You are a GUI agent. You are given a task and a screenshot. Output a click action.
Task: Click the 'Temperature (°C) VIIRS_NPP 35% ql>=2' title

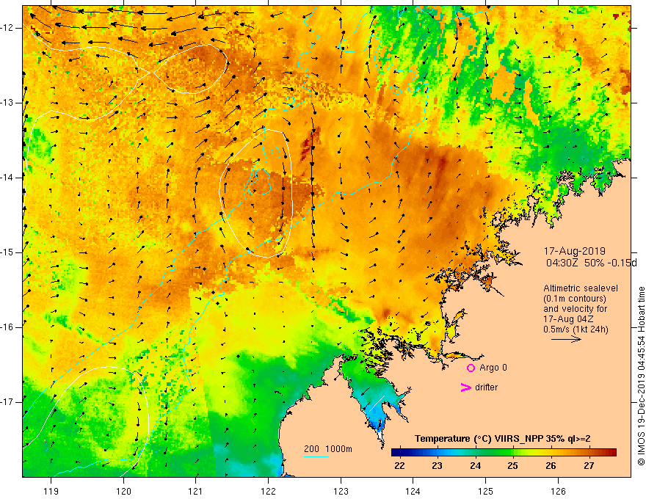tap(503, 439)
